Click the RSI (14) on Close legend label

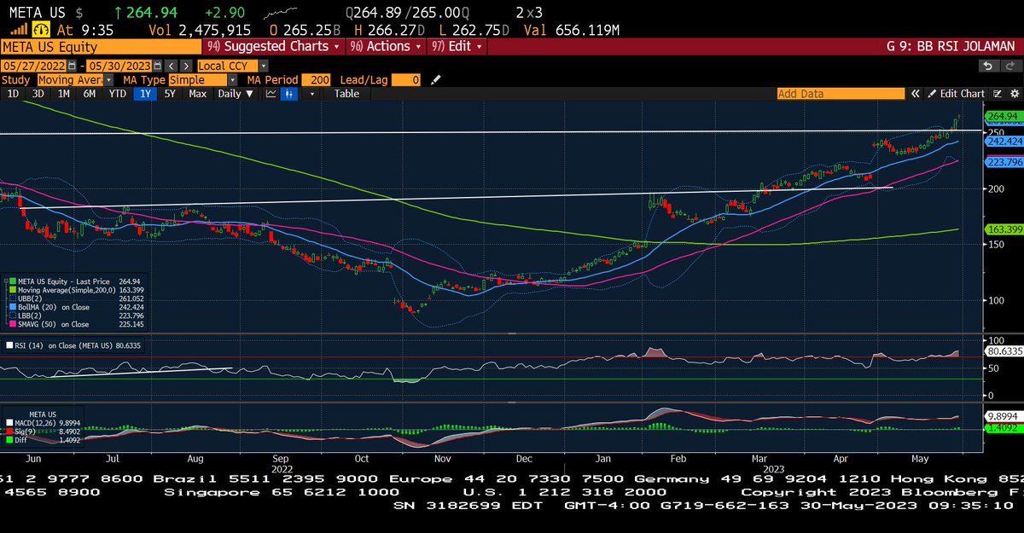63,345
